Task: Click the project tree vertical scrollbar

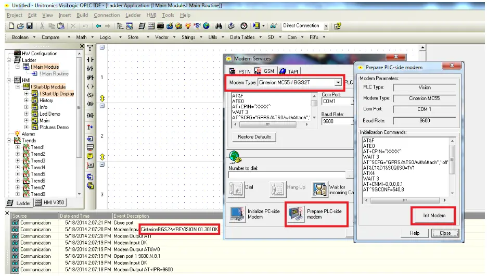Action: click(x=79, y=123)
